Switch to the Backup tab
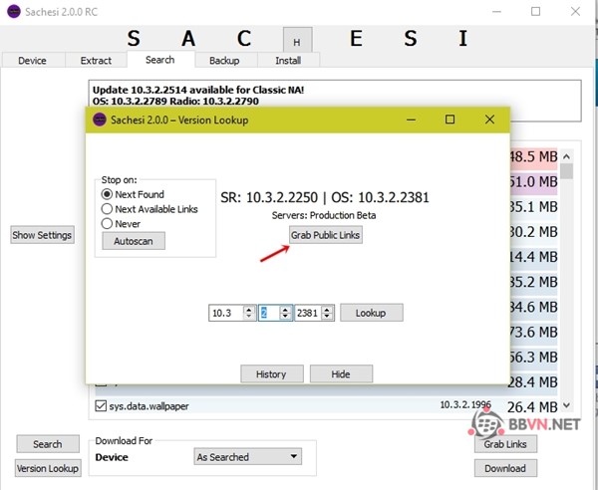The width and height of the screenshot is (598, 490). [x=223, y=61]
